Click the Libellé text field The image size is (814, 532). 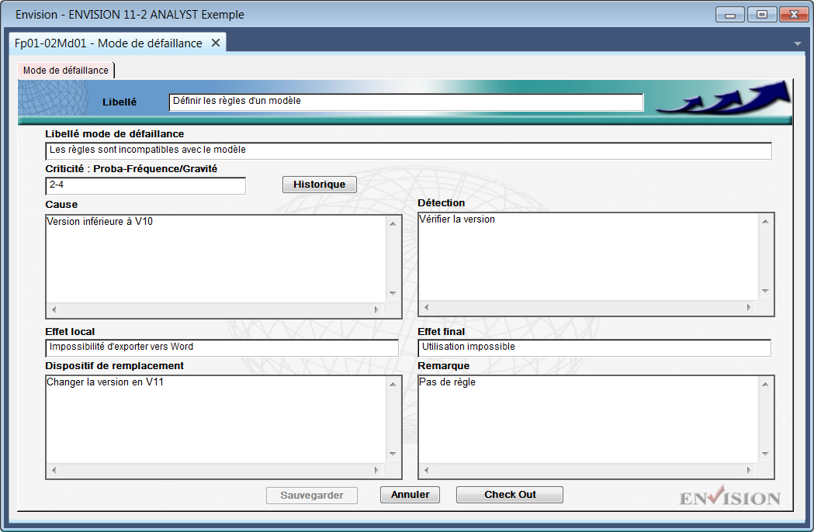pos(406,102)
